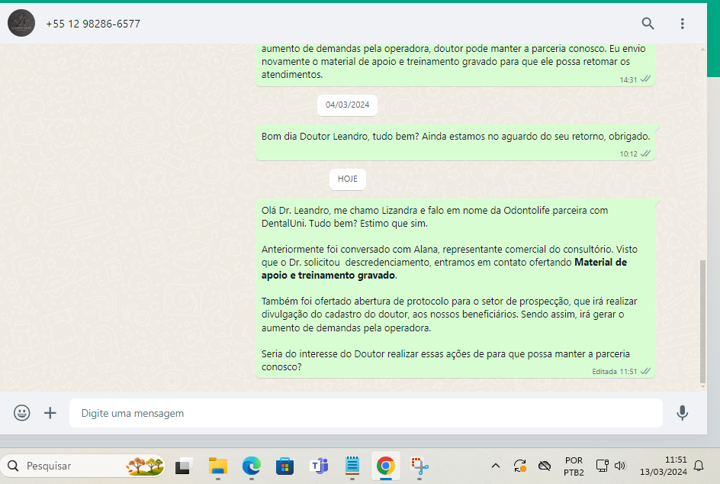
Task: Open Task View on the taskbar
Action: click(183, 466)
